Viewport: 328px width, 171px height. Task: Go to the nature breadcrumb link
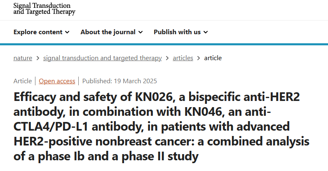pos(23,58)
